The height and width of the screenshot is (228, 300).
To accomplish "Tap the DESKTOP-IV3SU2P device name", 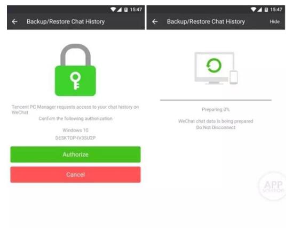I will coord(75,138).
